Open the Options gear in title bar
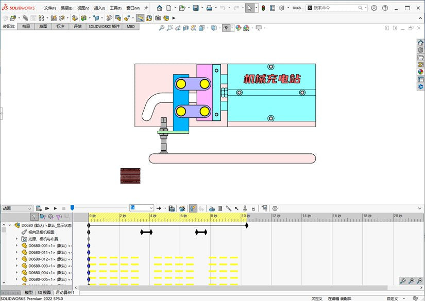This screenshot has width=425, height=301. 282,8
